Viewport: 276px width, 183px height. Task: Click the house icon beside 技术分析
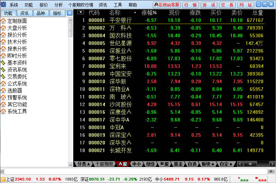(x=3, y=42)
